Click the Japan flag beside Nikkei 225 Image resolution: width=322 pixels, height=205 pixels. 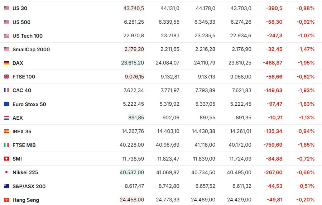coord(6,172)
